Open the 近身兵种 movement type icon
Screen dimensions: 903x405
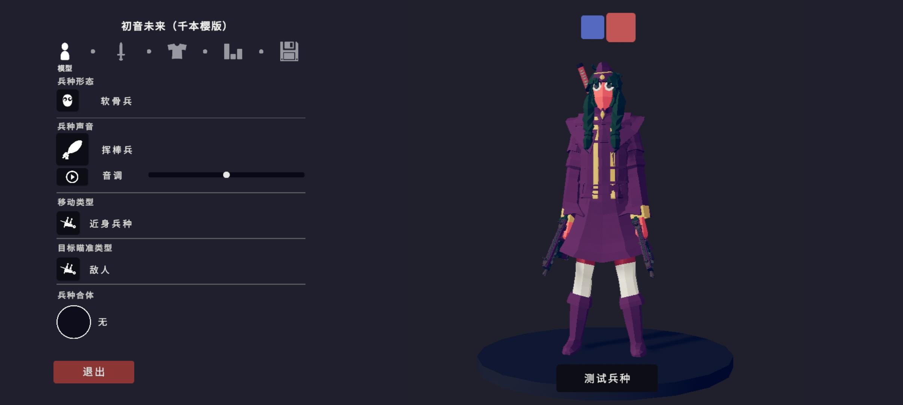(x=68, y=223)
